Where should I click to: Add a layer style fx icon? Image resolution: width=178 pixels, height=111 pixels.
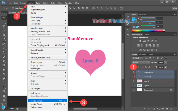click(x=149, y=109)
